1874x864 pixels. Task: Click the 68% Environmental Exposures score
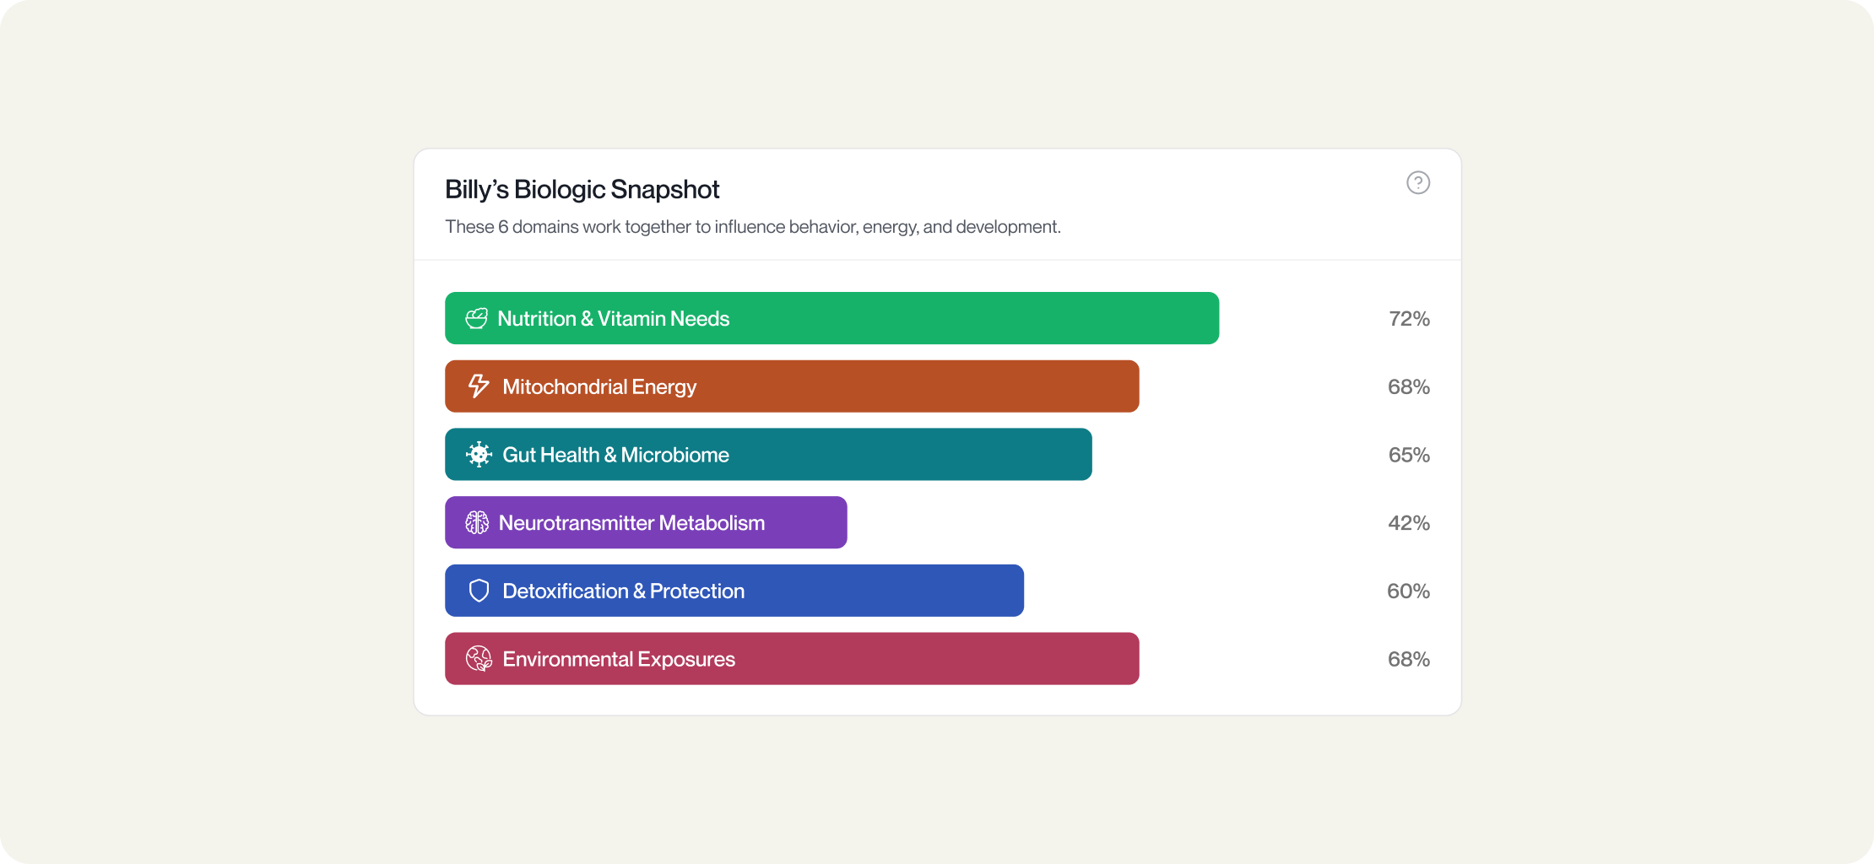(1409, 660)
